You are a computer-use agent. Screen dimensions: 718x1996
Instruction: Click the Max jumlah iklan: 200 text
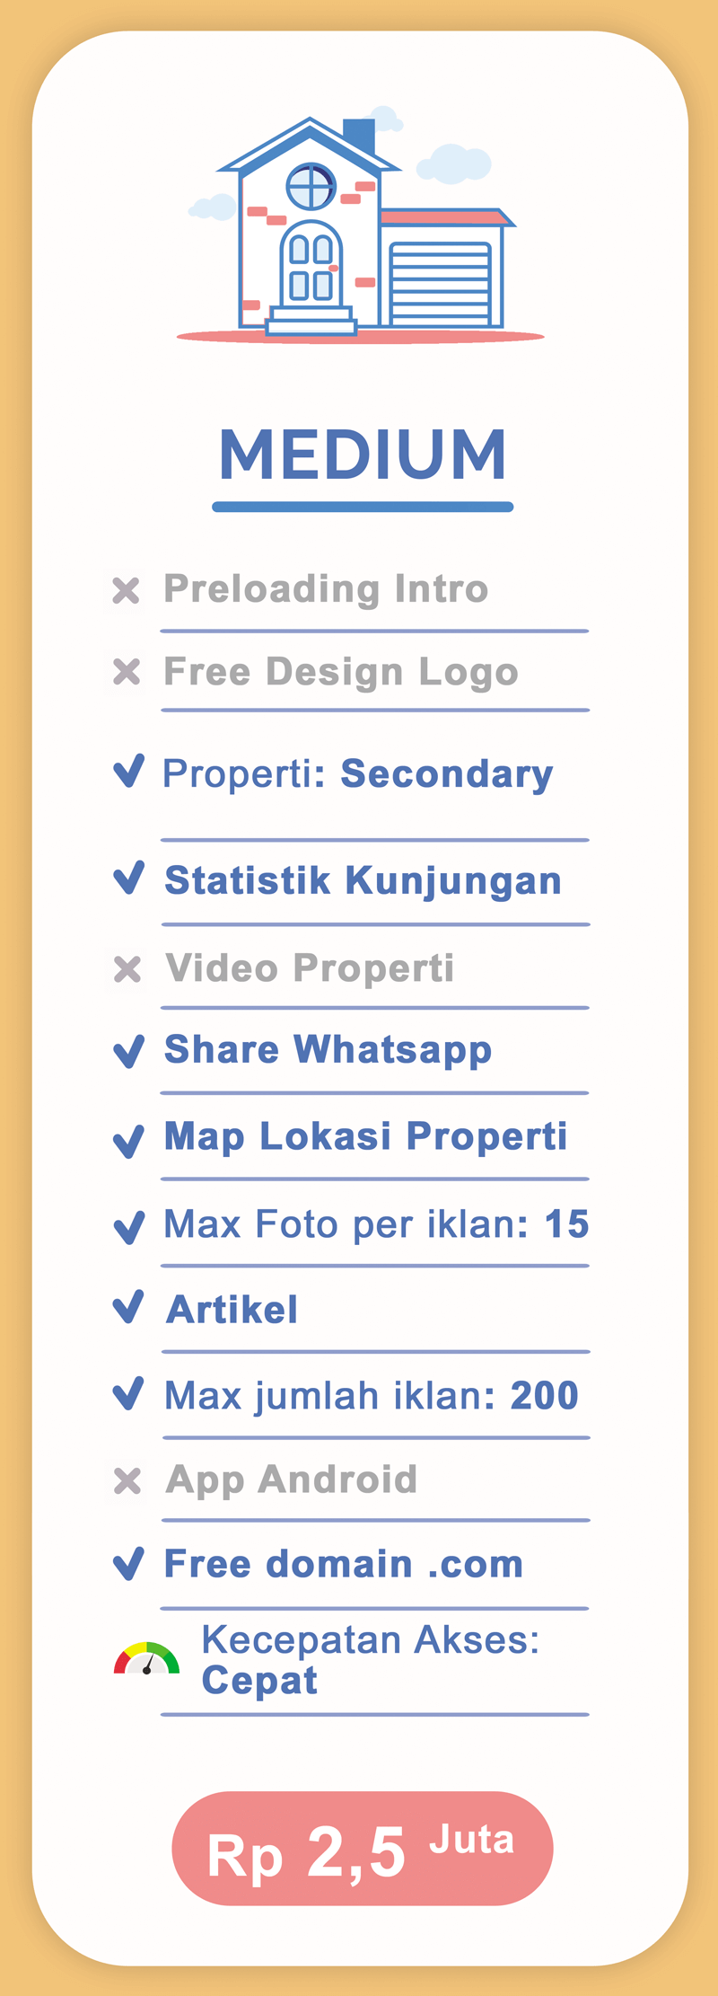click(x=372, y=1396)
